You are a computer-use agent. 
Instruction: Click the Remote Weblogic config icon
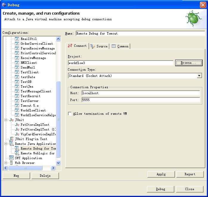tap(17, 153)
